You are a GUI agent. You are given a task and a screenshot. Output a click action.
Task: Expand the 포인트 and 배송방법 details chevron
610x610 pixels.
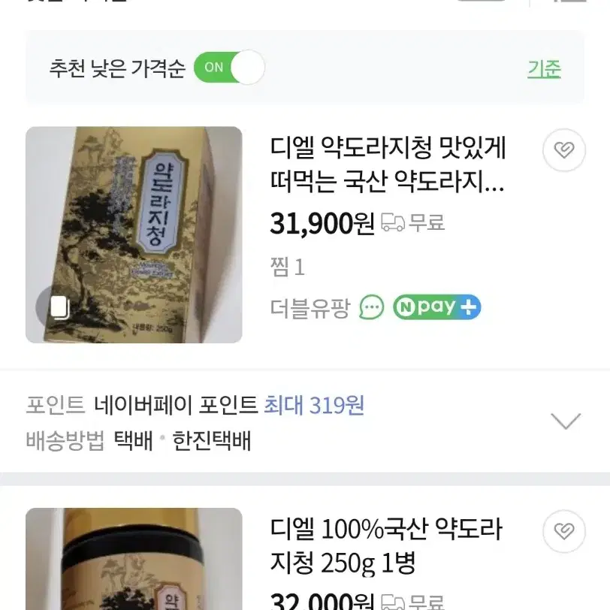click(566, 421)
